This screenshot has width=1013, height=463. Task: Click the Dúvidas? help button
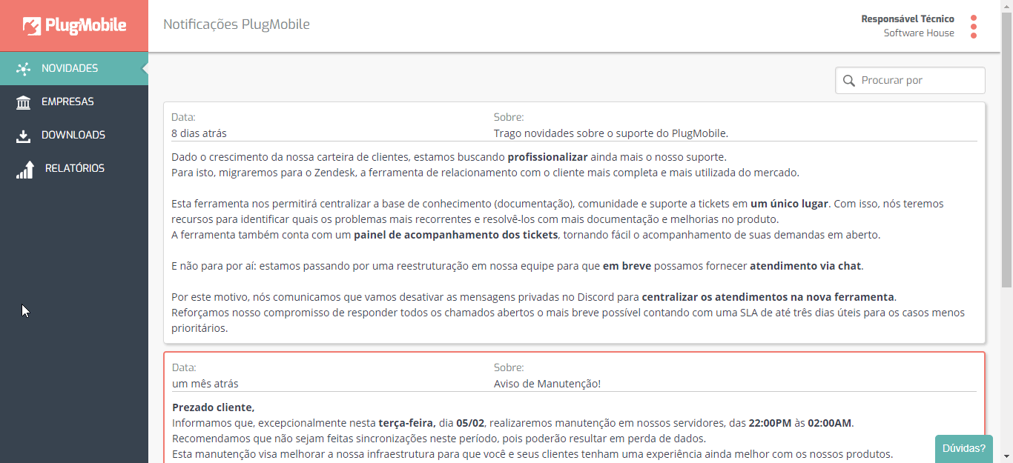(x=963, y=448)
